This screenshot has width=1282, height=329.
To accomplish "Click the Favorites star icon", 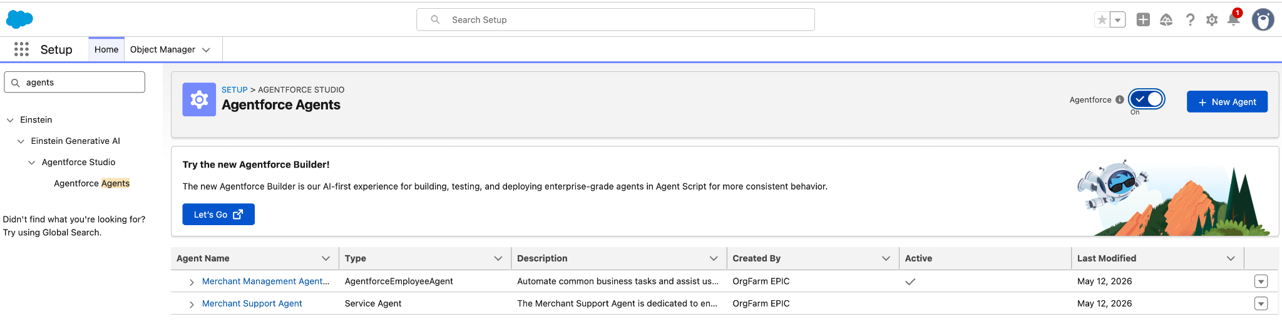I will 1102,20.
